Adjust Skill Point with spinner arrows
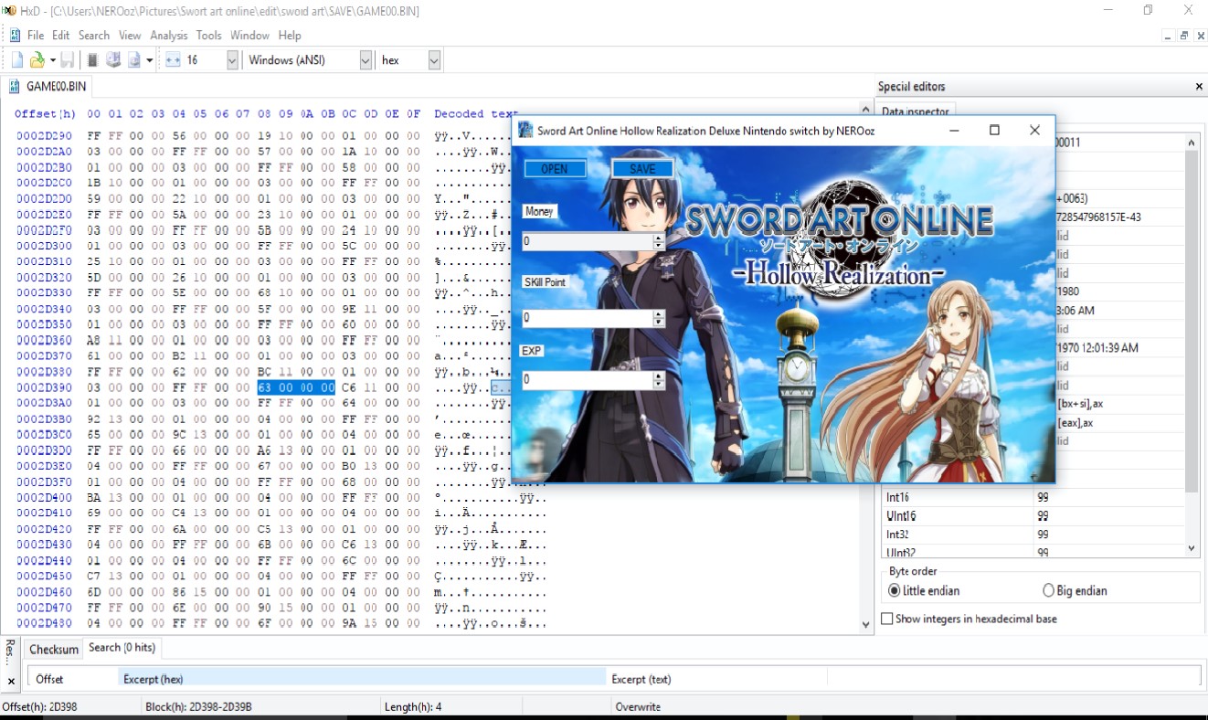The height and width of the screenshot is (720, 1208). point(659,319)
